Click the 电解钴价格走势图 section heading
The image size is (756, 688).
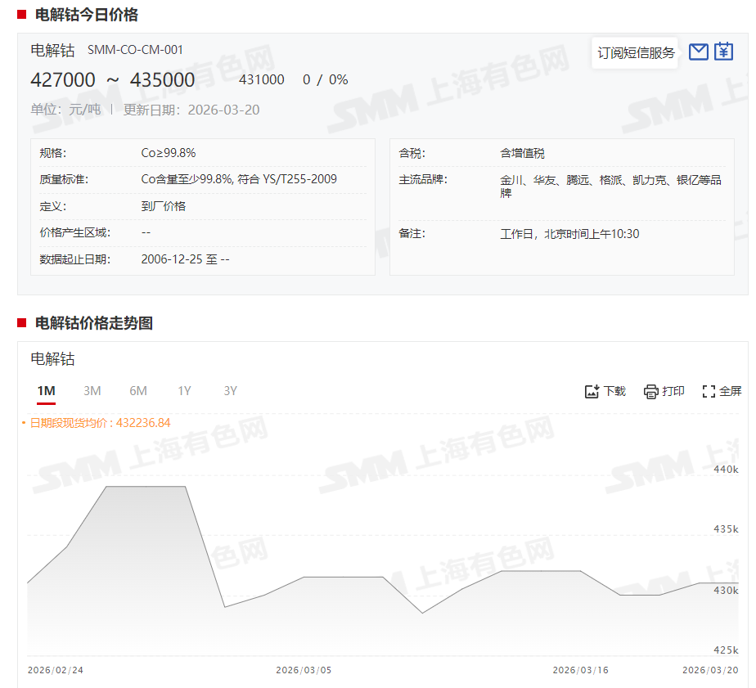tap(94, 323)
